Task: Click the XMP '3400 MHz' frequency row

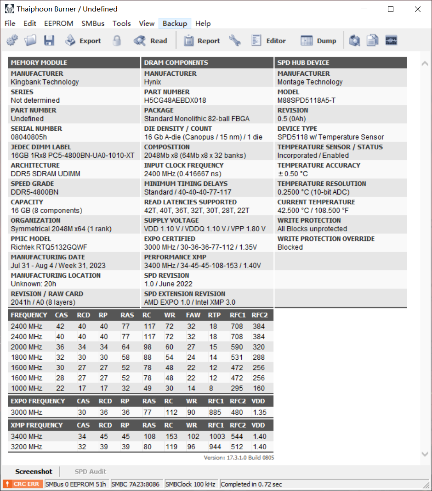Action: point(141,436)
